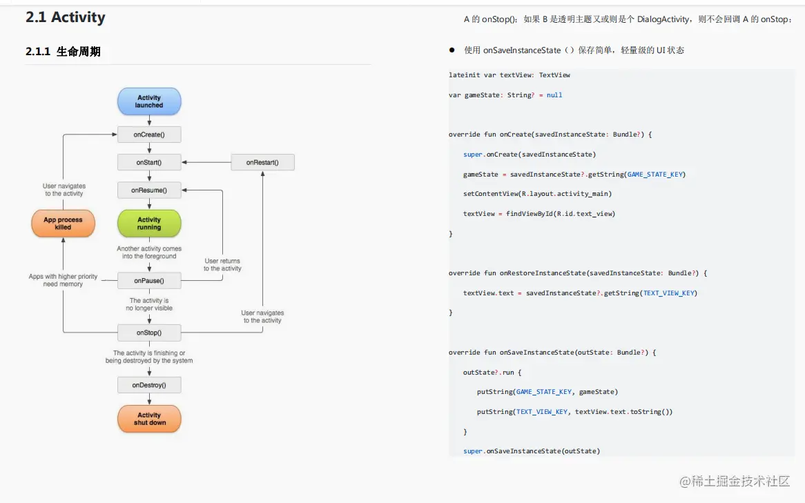Viewport: 805px width, 503px height.
Task: Click 'override fun onRestoreInstanceState' code line
Action: point(578,273)
